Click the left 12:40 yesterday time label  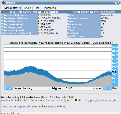coord(9,88)
